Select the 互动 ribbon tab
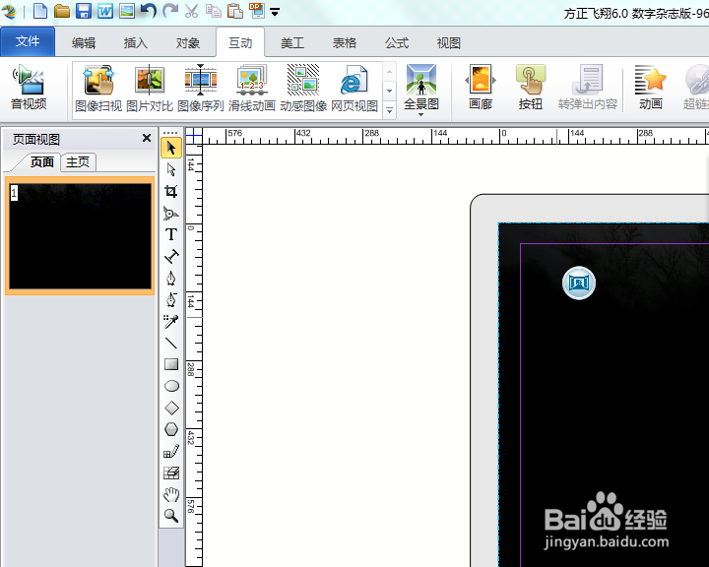709x567 pixels. [x=240, y=43]
